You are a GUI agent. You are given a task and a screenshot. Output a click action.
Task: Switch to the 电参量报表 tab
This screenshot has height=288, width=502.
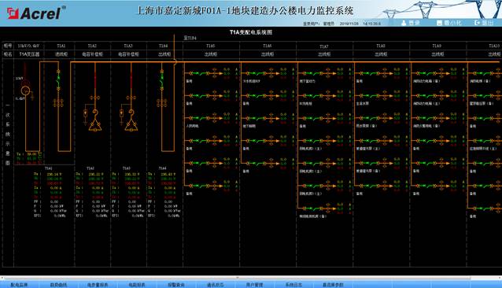[x=98, y=285]
